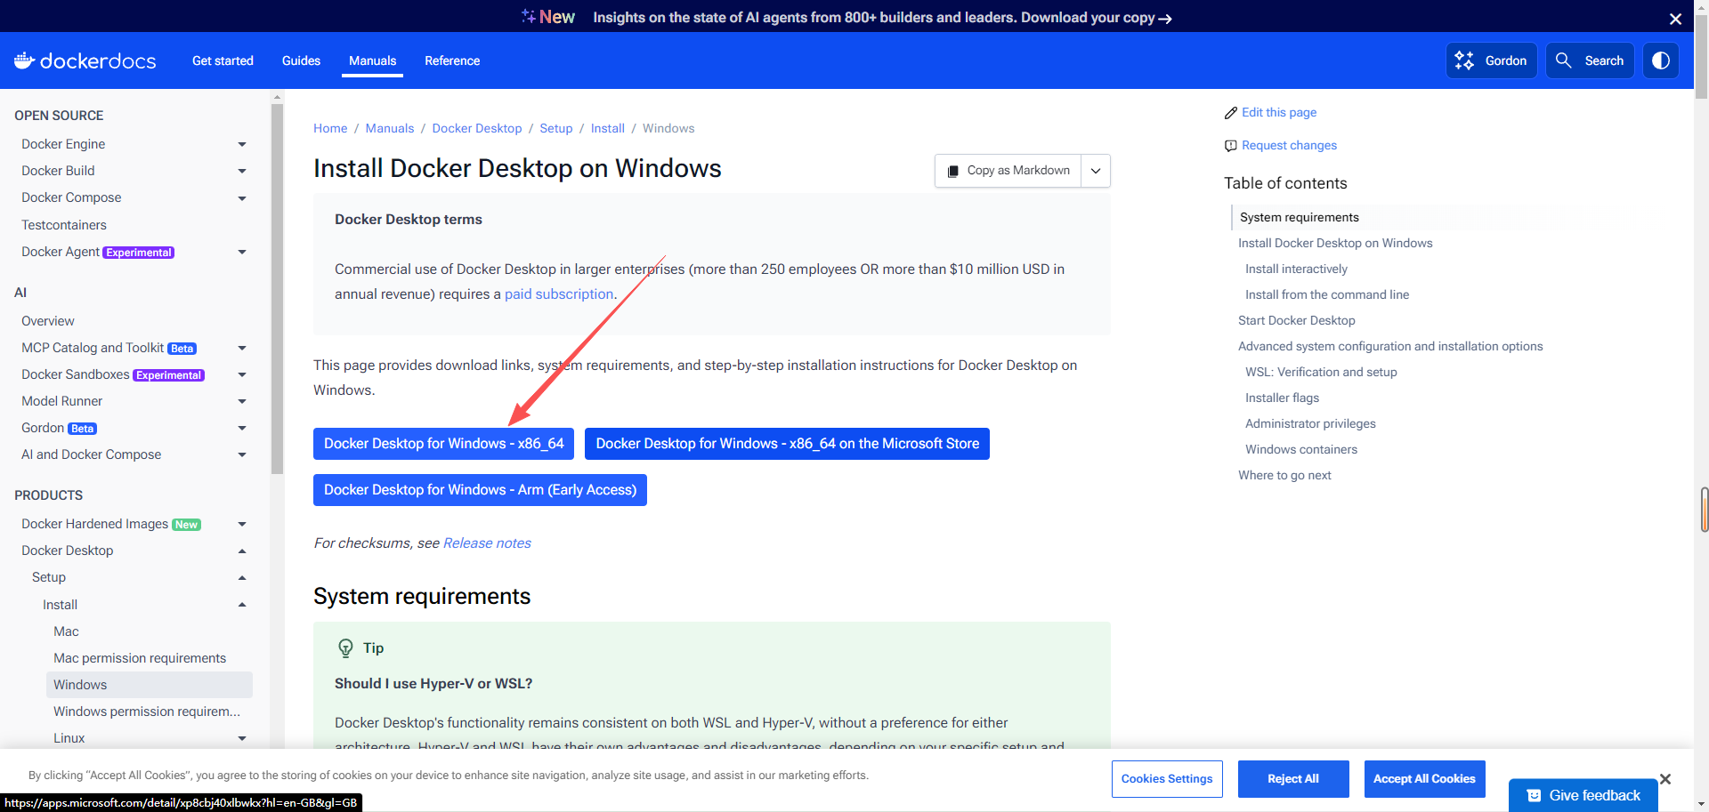
Task: Close the cookie consent bar
Action: 1665,779
